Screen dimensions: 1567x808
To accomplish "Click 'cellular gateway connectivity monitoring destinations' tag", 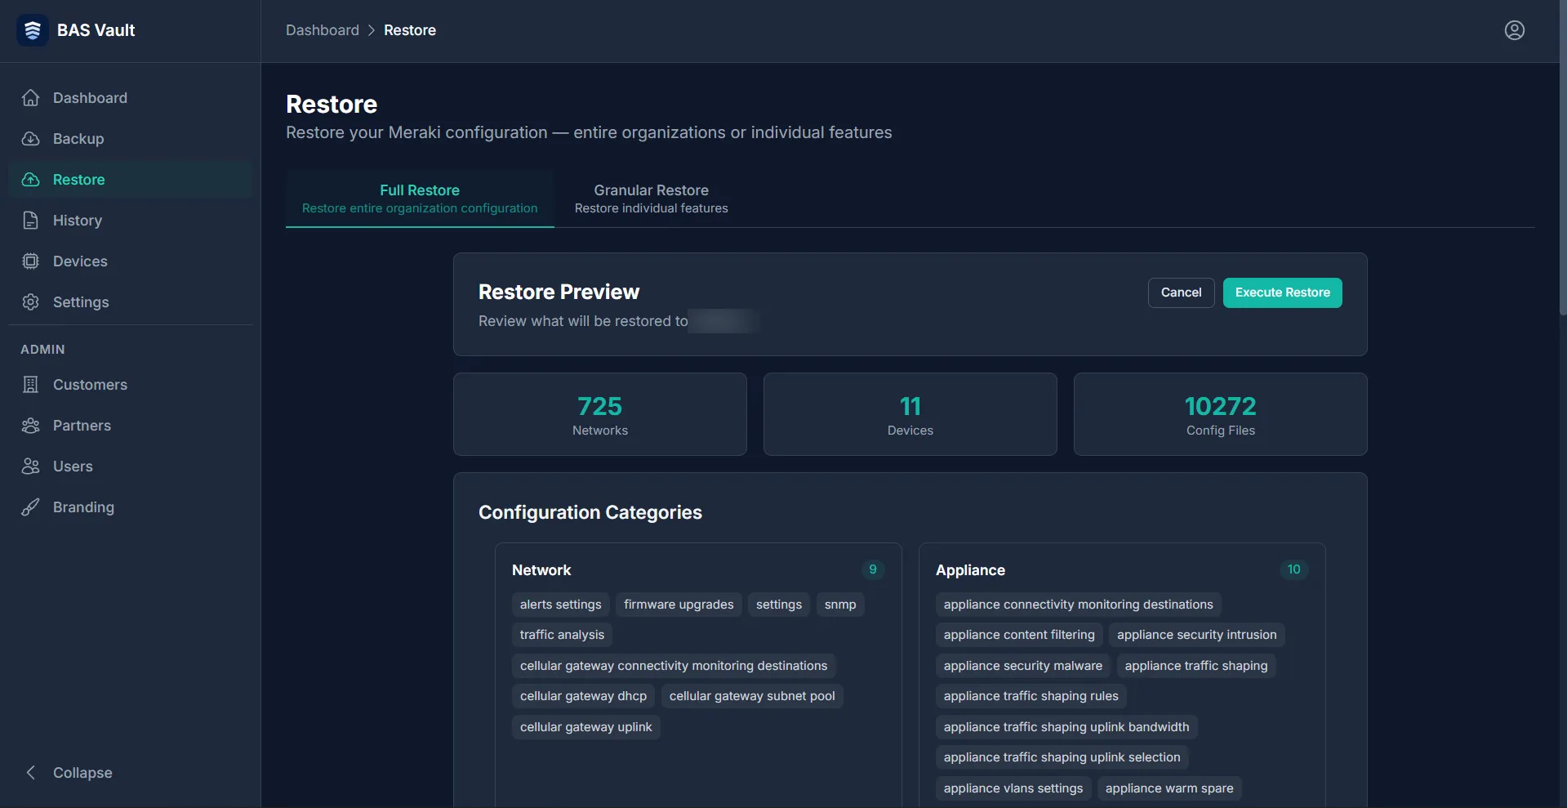I will click(x=674, y=666).
